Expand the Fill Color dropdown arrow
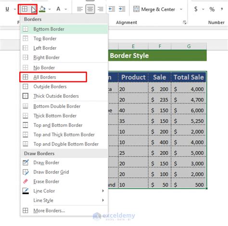The width and height of the screenshot is (228, 226). (x=50, y=9)
